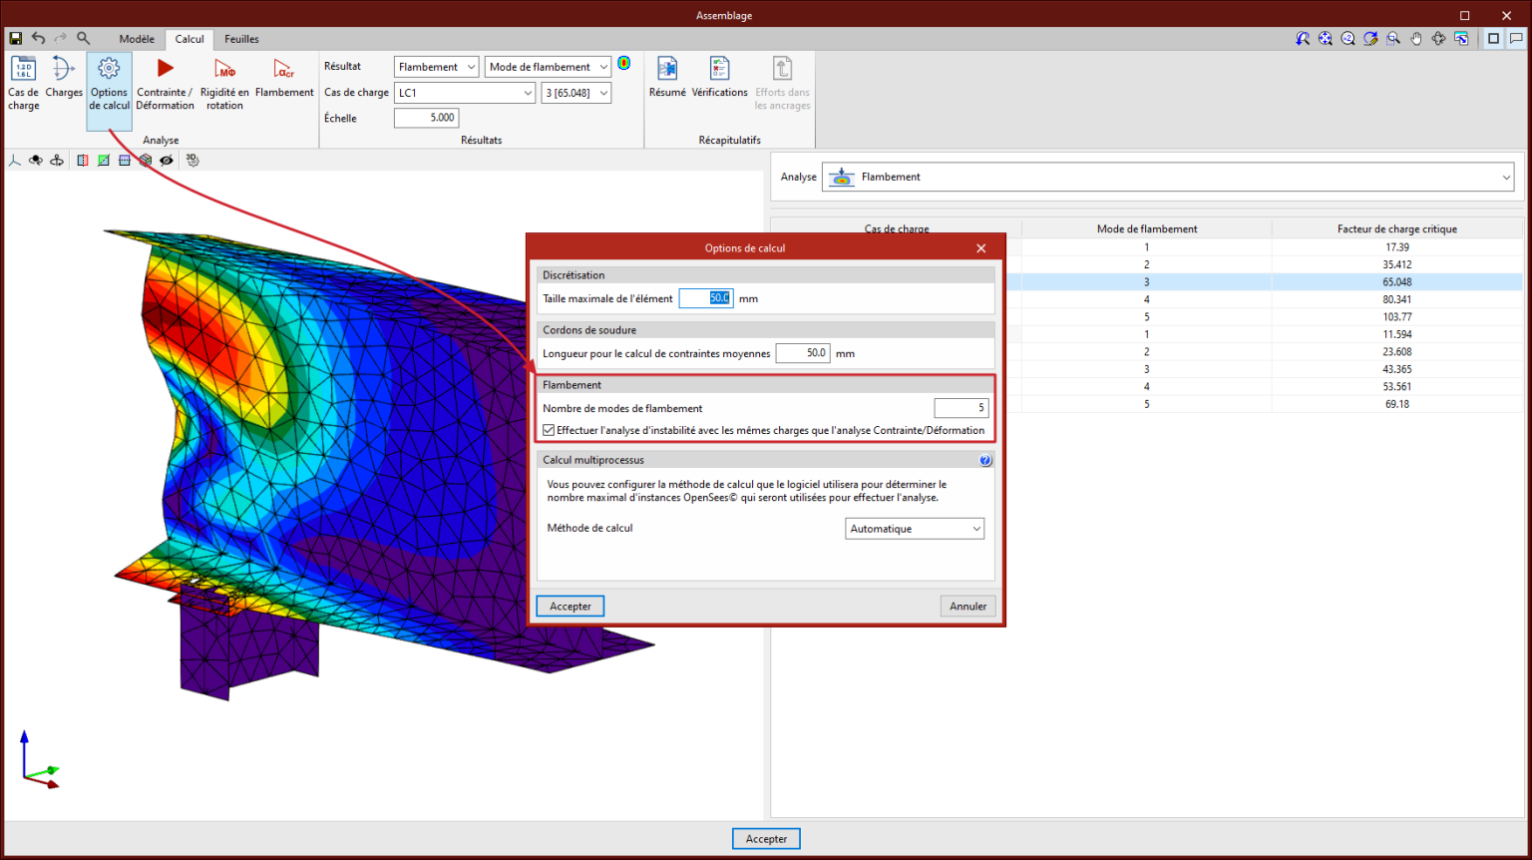Click the Flambement analysis icon in ribbon
The height and width of the screenshot is (860, 1532).
(x=284, y=69)
